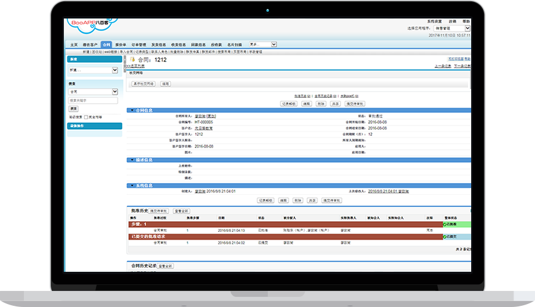The image size is (535, 307).
Task: Click the 注销 link
Action: tap(453, 21)
